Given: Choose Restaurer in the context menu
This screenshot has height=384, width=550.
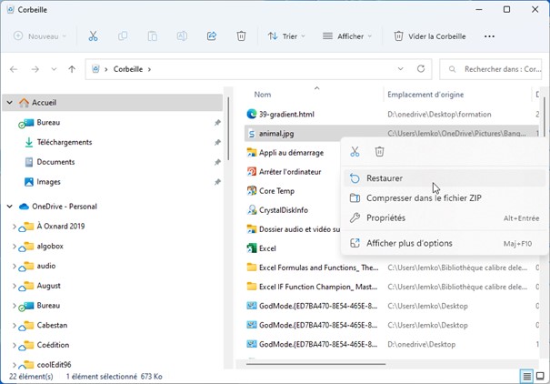Looking at the screenshot, I should [x=385, y=178].
